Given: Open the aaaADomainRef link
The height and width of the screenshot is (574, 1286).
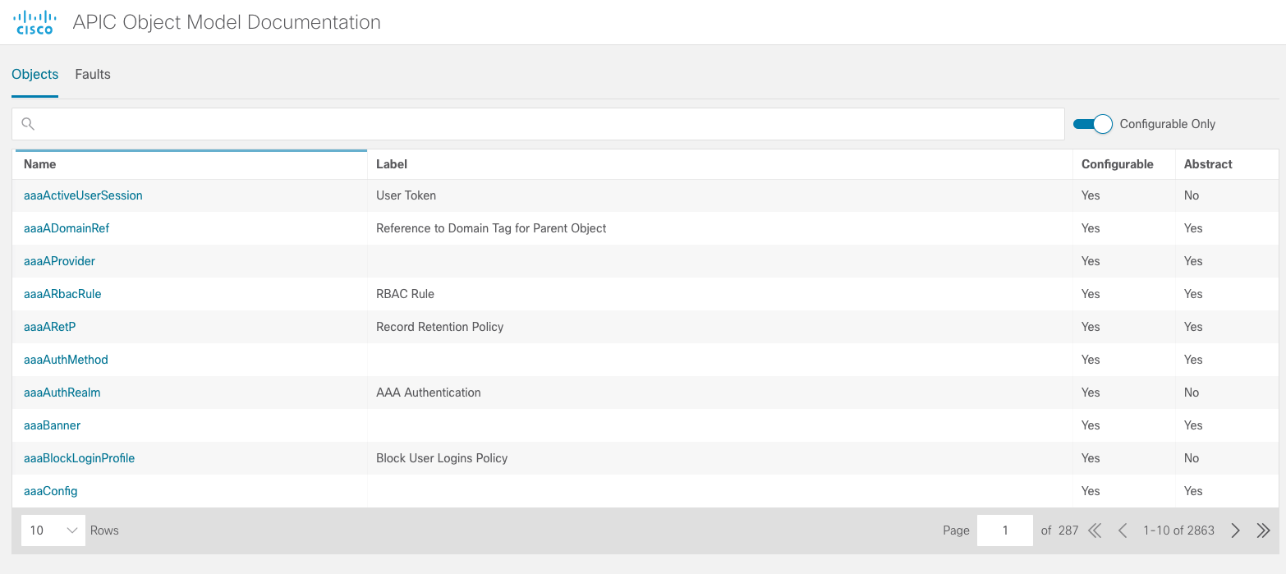Looking at the screenshot, I should click(67, 228).
